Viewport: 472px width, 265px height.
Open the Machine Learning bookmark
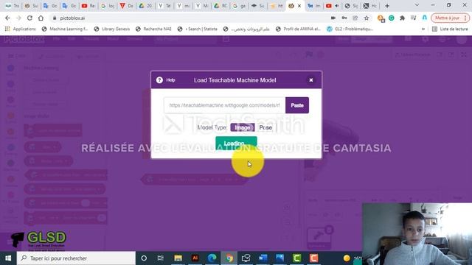(65, 29)
